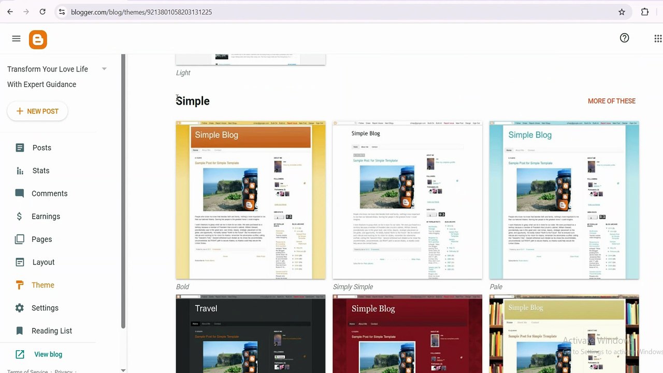Click the Stats bar chart icon
Image resolution: width=663 pixels, height=373 pixels.
pyautogui.click(x=20, y=170)
